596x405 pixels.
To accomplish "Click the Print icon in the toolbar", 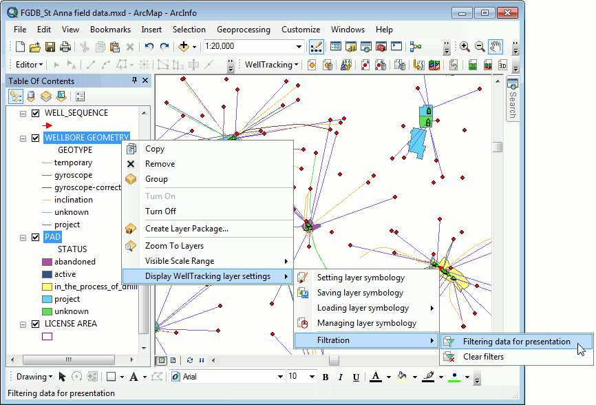I will tap(65, 47).
